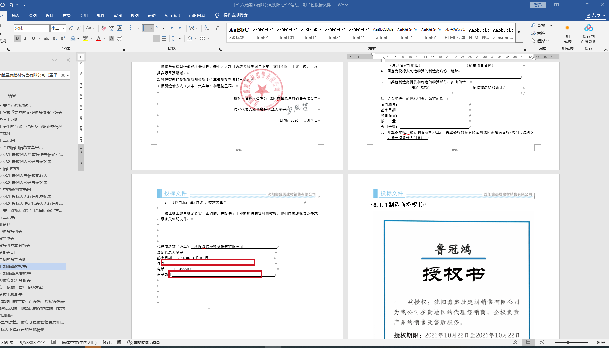Close the navigation pane
The width and height of the screenshot is (609, 348).
[x=68, y=60]
